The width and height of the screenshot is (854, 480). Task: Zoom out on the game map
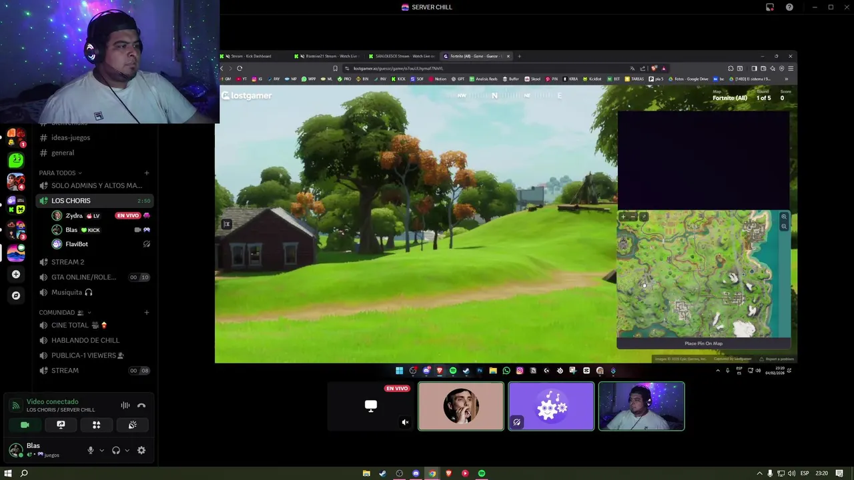633,217
